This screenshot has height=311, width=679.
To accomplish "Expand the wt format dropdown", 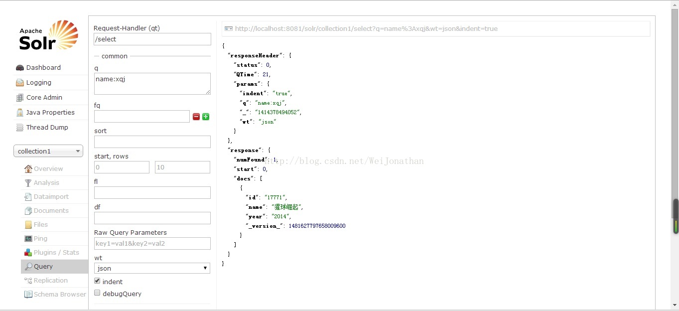I will point(152,268).
